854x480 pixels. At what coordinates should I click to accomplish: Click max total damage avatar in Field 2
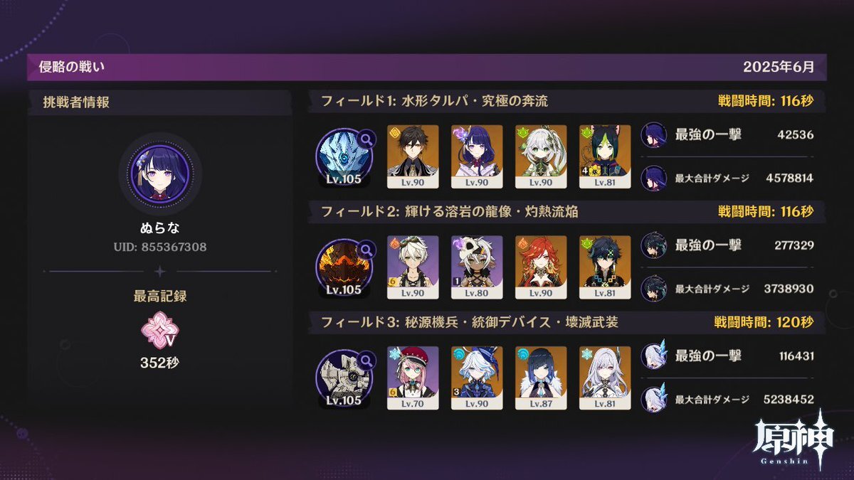(653, 289)
